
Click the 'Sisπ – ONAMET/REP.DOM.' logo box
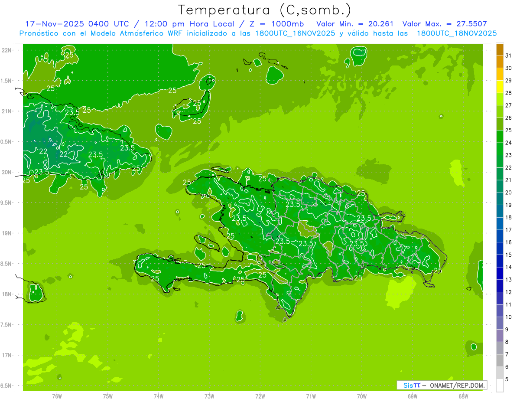pos(442,385)
